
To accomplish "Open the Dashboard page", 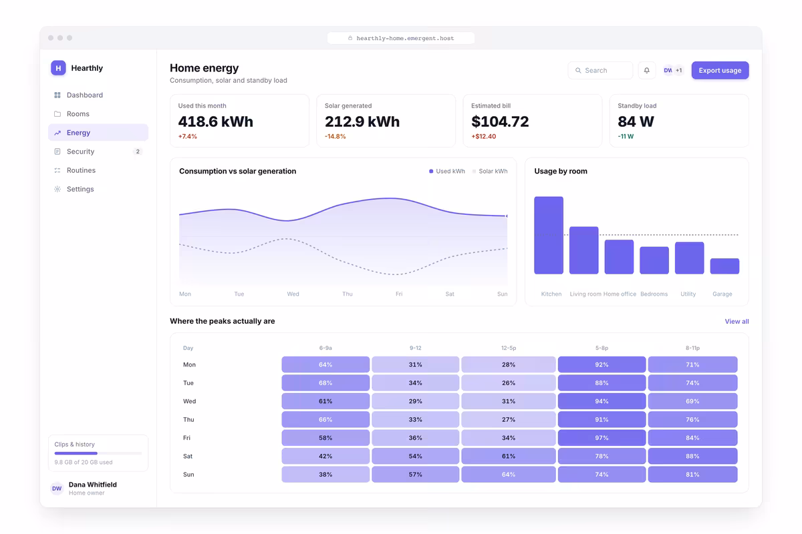I will coord(98,95).
